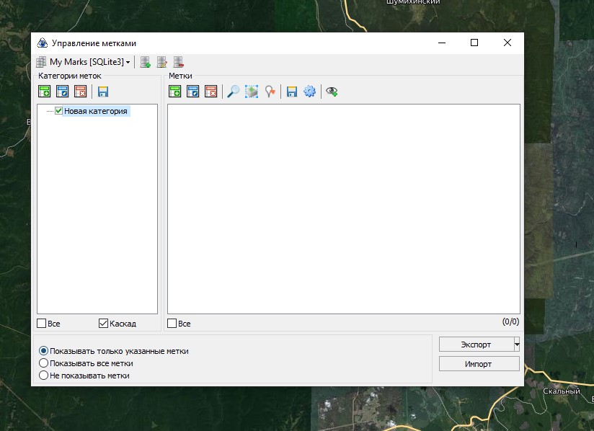Export category using the save icon
The image size is (594, 431).
click(x=103, y=92)
